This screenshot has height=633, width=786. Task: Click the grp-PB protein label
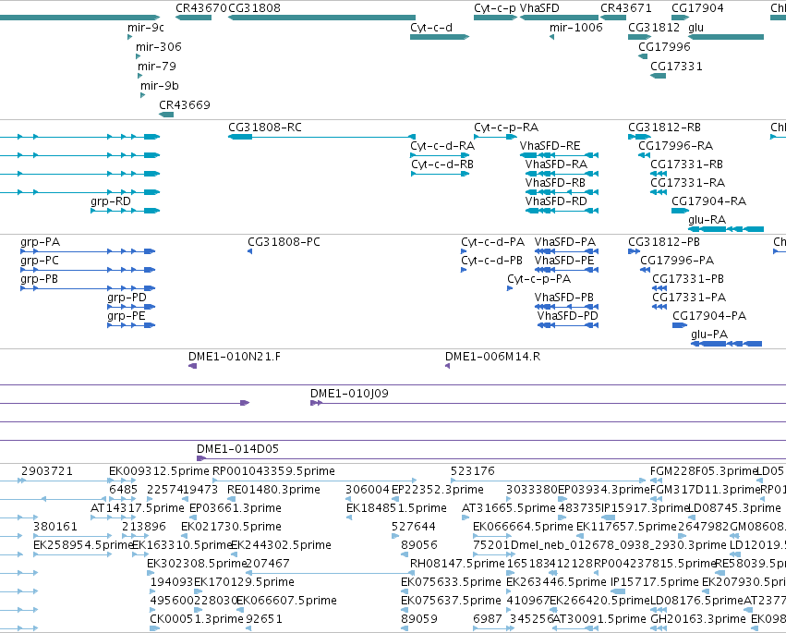point(39,279)
